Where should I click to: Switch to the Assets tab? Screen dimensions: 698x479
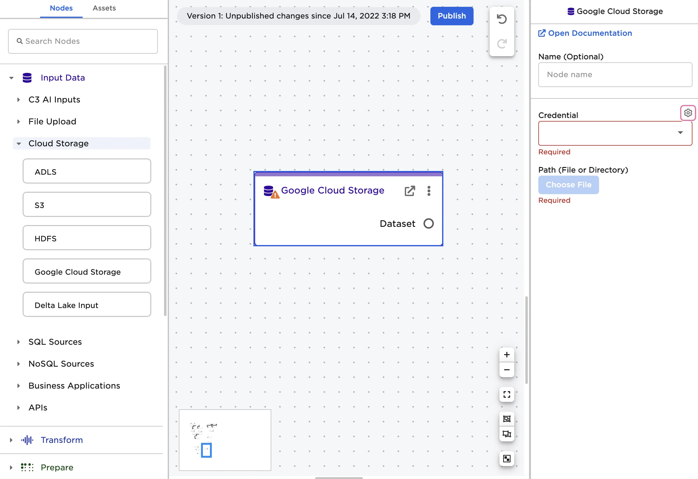104,8
